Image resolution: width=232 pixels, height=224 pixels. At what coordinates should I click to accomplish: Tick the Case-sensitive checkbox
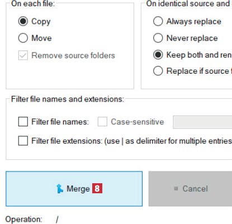pyautogui.click(x=102, y=122)
